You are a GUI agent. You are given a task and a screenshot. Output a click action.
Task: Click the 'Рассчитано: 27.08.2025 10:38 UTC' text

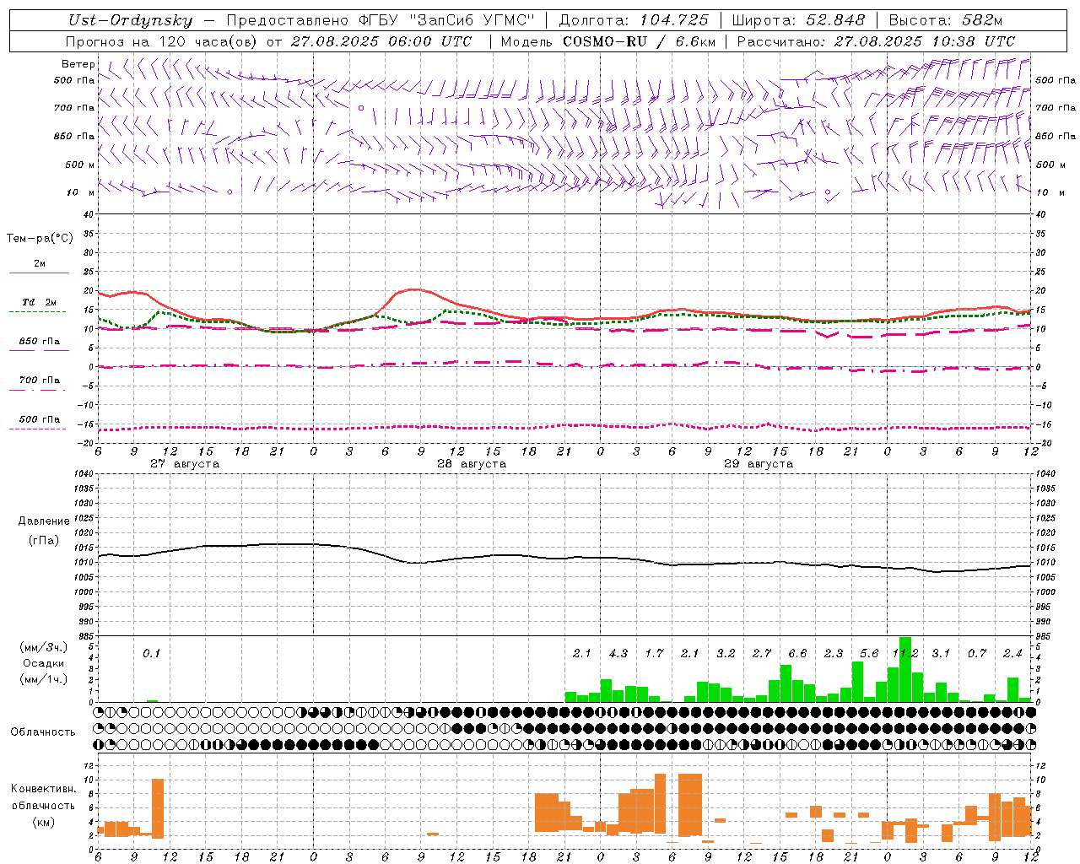(x=876, y=41)
